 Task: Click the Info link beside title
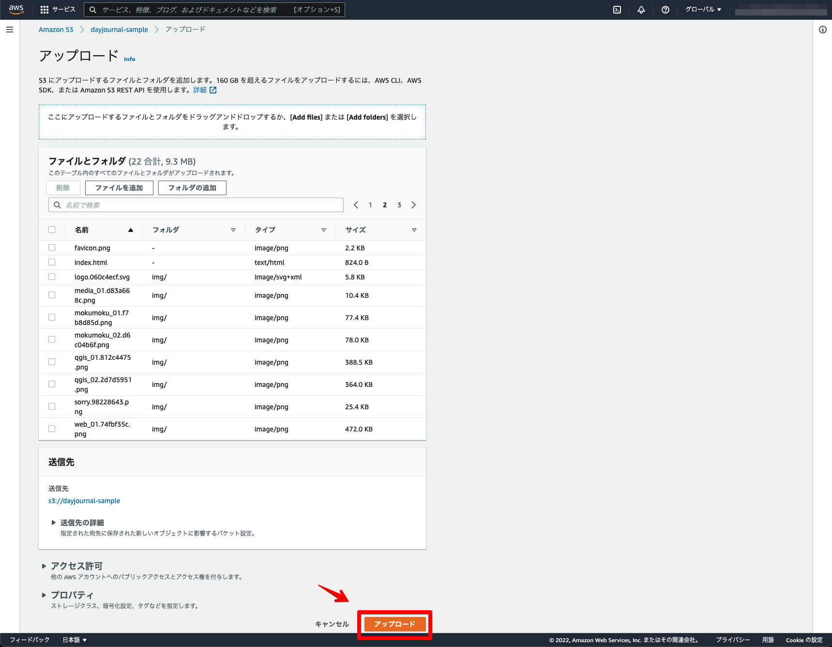[129, 59]
